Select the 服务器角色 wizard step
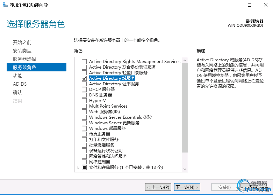Viewport: 273px width, 195px height. click(x=37, y=67)
